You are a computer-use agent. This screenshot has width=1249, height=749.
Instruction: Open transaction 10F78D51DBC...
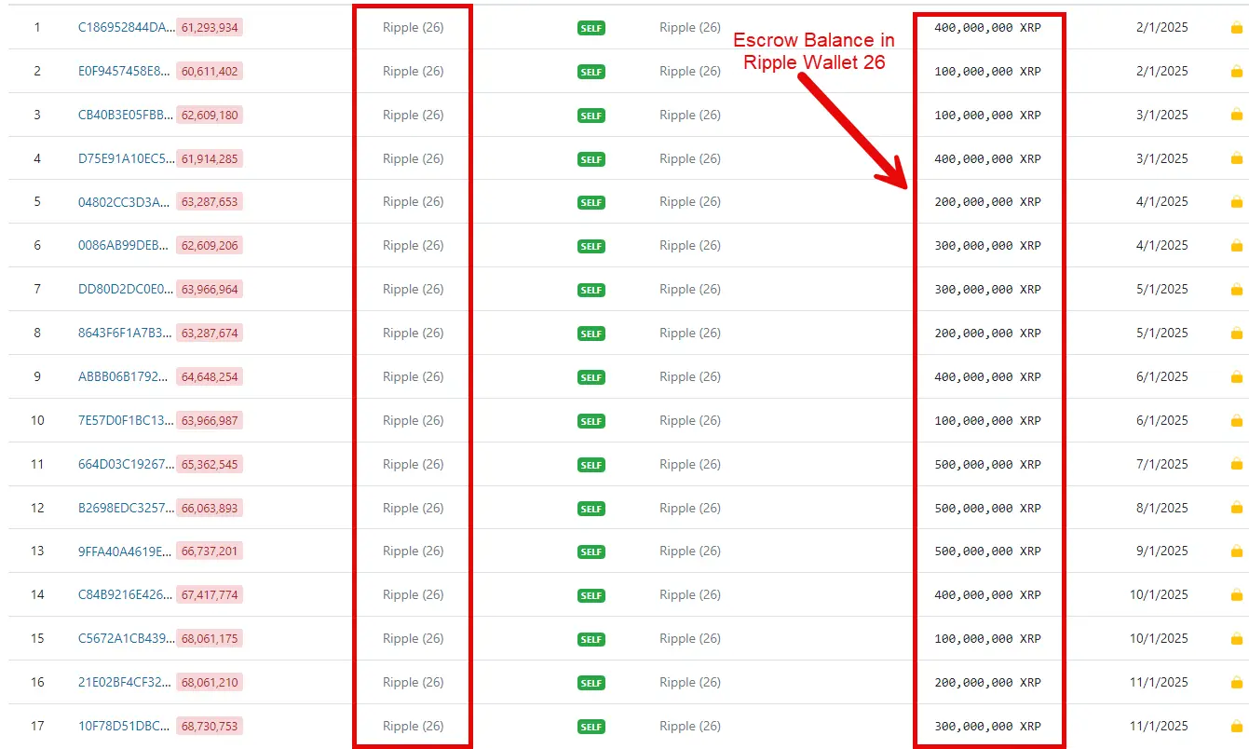(x=126, y=727)
